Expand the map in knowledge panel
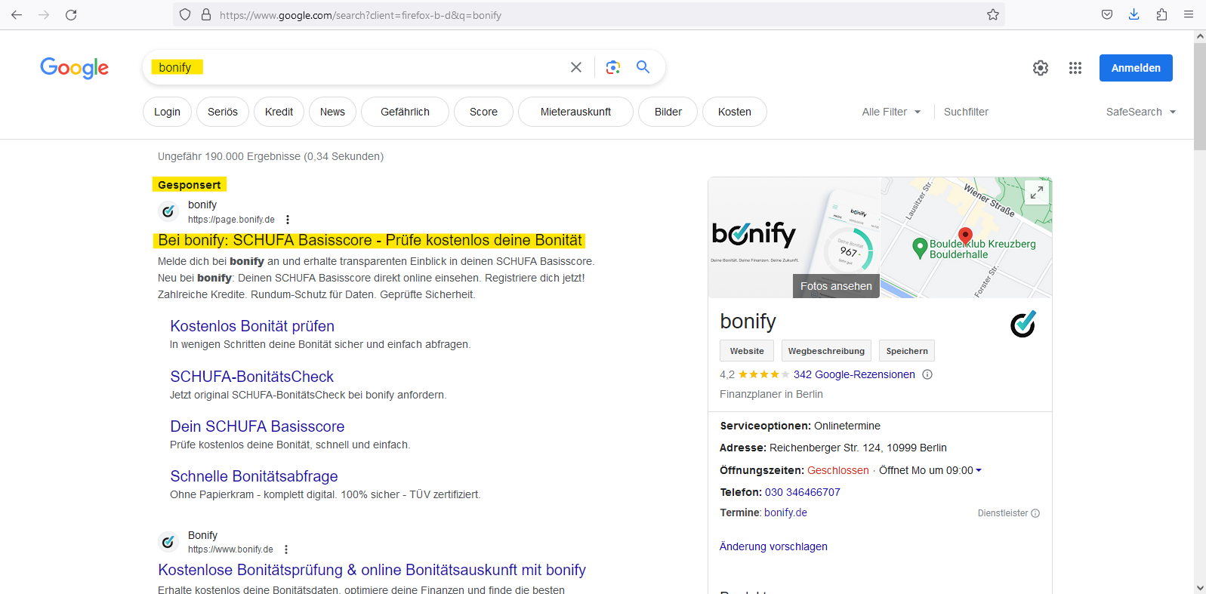This screenshot has height=594, width=1206. click(1037, 192)
